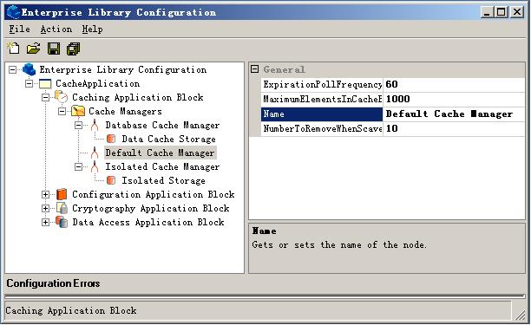Select the NumberToRemoveWhenScave property row
This screenshot has width=531, height=325.
point(322,129)
